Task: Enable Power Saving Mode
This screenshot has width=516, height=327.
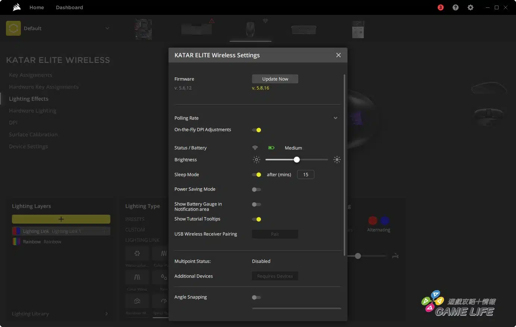Action: tap(257, 189)
